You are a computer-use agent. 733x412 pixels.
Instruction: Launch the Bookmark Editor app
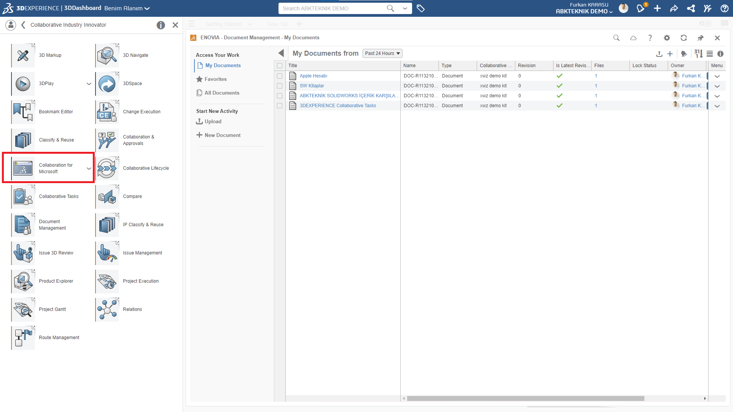coord(23,112)
